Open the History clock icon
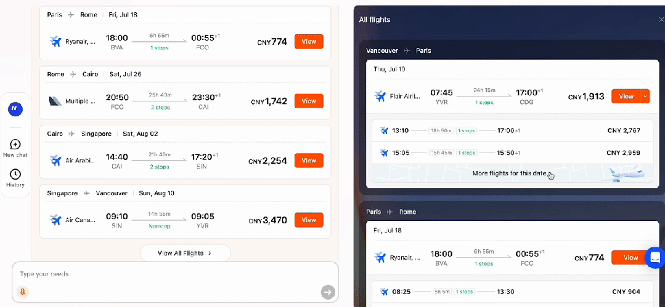The image size is (665, 307). click(x=15, y=175)
